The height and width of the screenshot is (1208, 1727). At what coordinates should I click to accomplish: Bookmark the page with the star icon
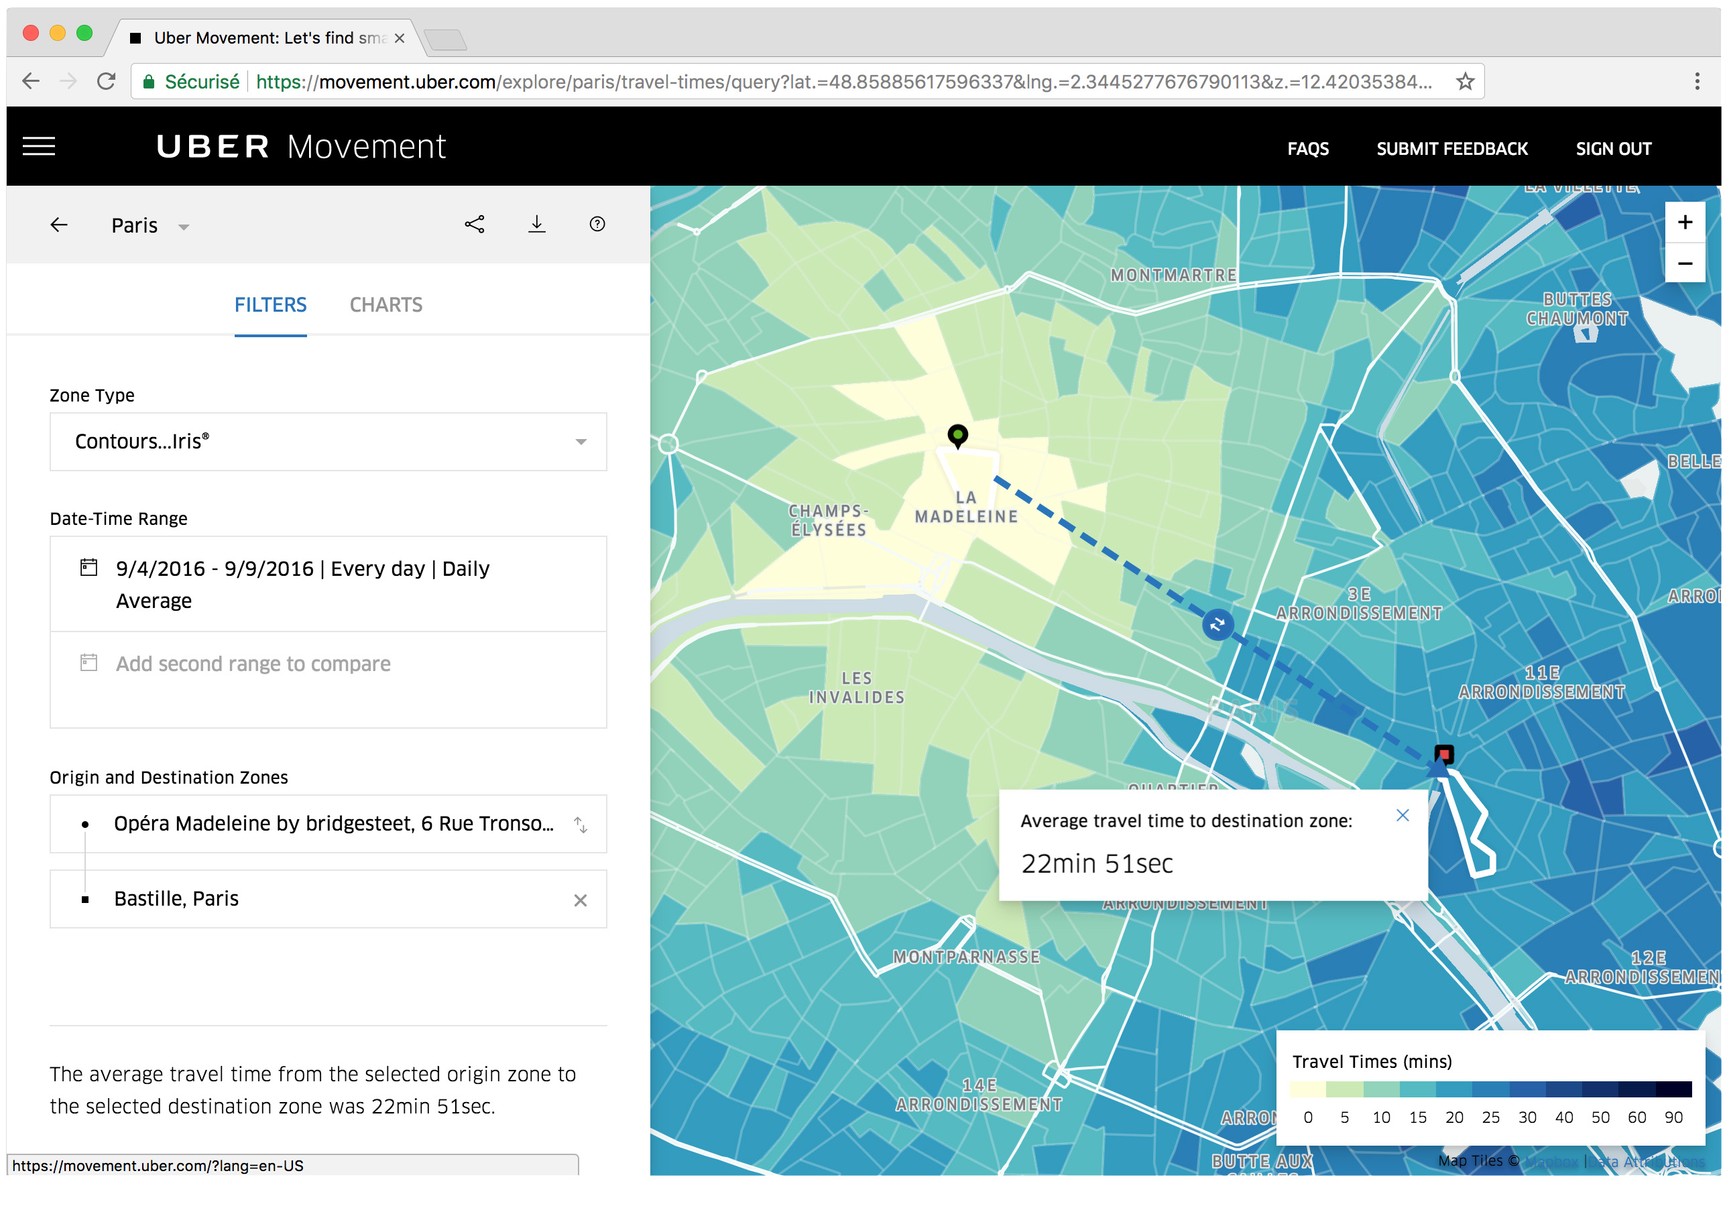(1464, 81)
